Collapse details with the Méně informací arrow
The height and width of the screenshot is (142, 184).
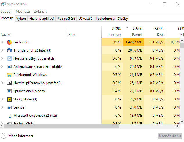3,136
